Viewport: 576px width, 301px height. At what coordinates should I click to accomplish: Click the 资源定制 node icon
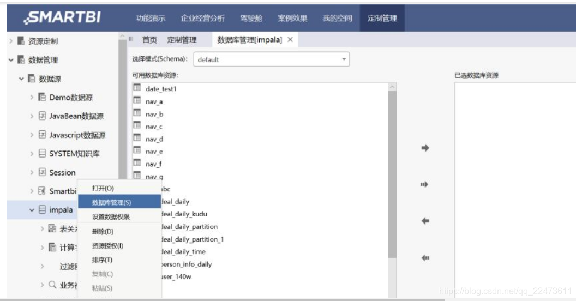(21, 41)
